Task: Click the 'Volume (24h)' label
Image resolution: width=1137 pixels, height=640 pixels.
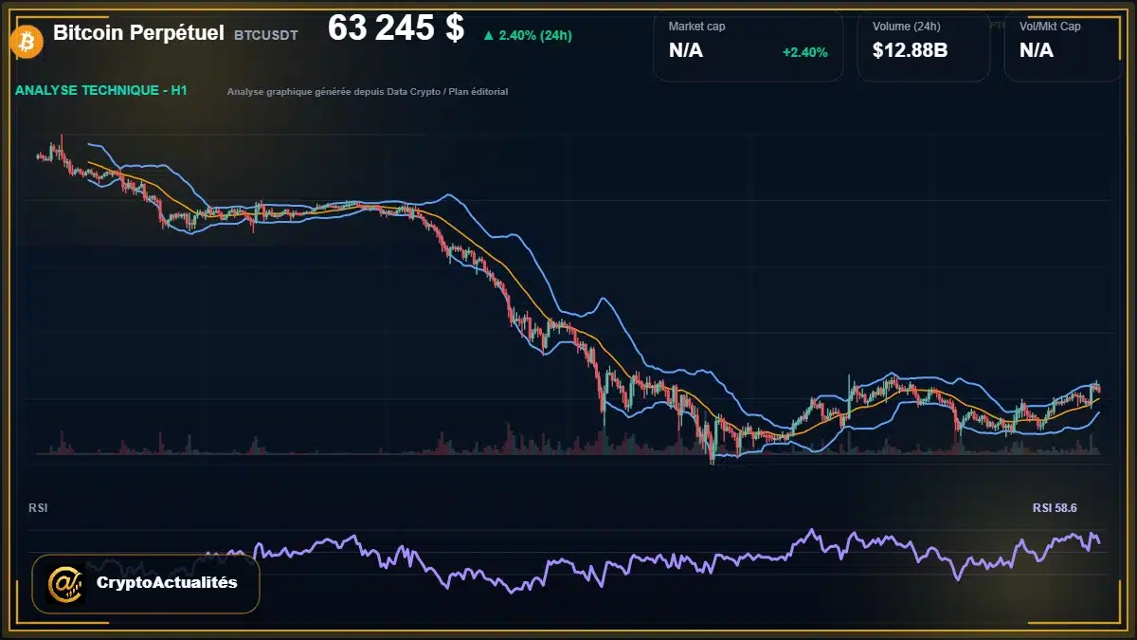Action: point(907,27)
